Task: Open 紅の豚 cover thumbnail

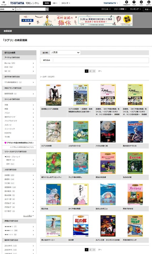Action: tap(81, 226)
